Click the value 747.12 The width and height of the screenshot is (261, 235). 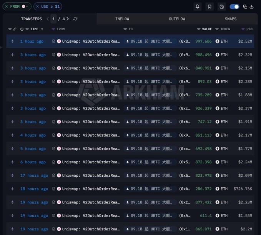[204, 122]
